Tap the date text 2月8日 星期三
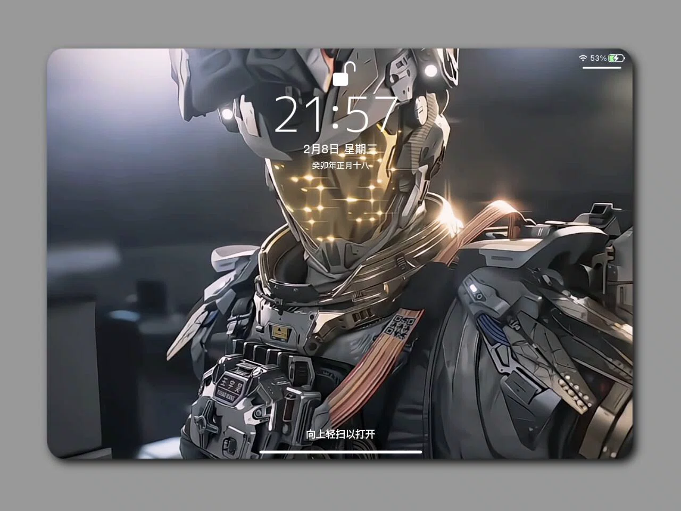Viewport: 681px width, 511px height. pyautogui.click(x=340, y=149)
